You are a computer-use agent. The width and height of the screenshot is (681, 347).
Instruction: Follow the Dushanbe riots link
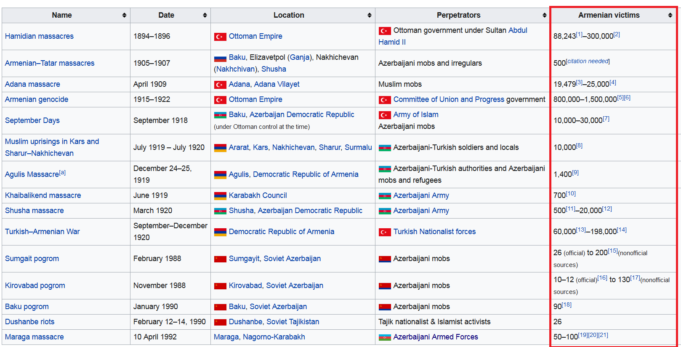click(29, 322)
